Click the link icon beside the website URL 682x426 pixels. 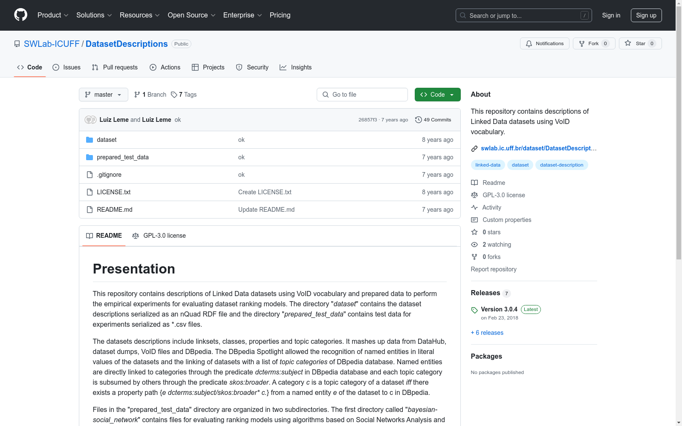pyautogui.click(x=474, y=149)
